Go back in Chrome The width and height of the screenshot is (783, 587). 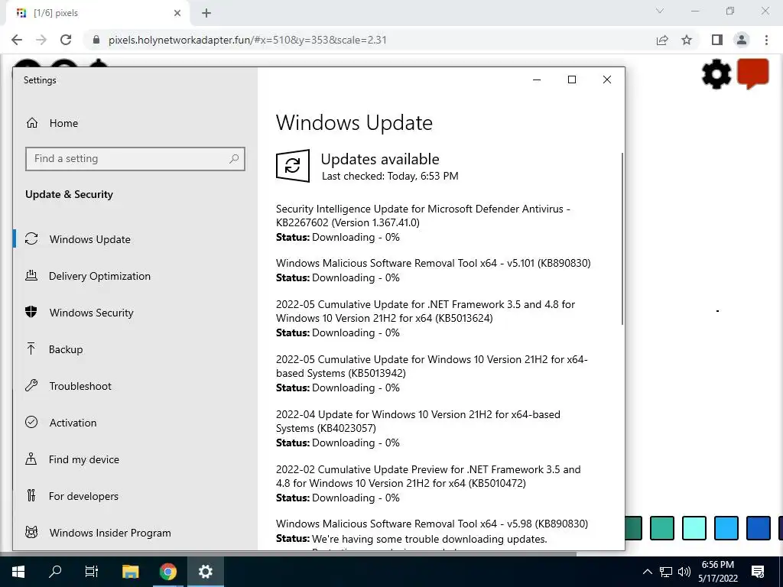point(17,40)
